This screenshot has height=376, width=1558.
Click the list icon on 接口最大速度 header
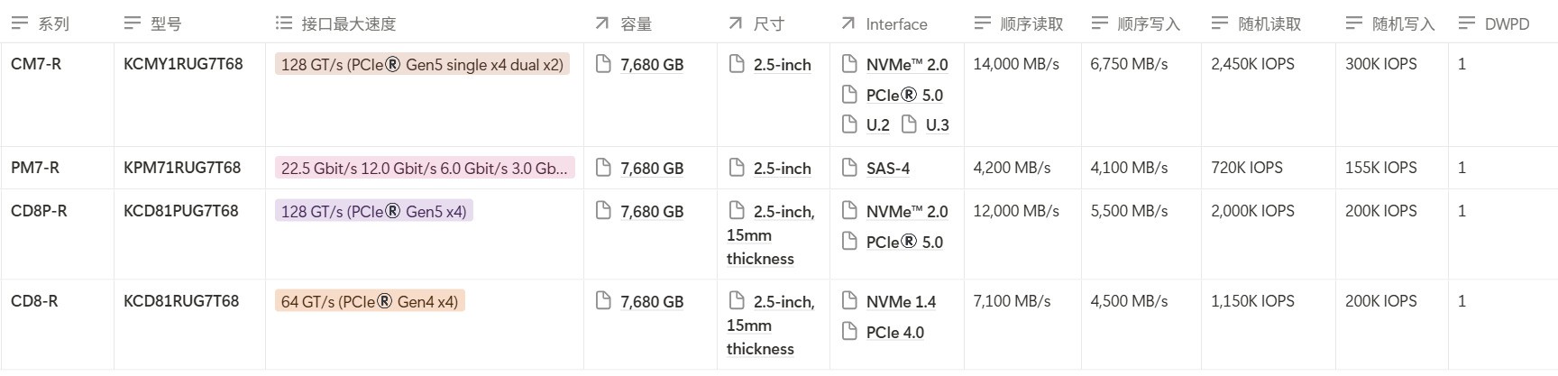283,23
